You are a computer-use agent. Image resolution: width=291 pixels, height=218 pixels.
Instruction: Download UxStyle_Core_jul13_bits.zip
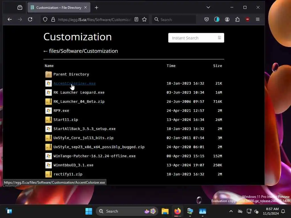pyautogui.click(x=83, y=138)
